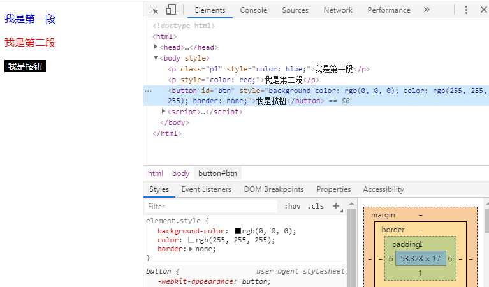The width and height of the screenshot is (489, 287).
Task: Select the p class="p1" DOM line
Action: coord(269,69)
